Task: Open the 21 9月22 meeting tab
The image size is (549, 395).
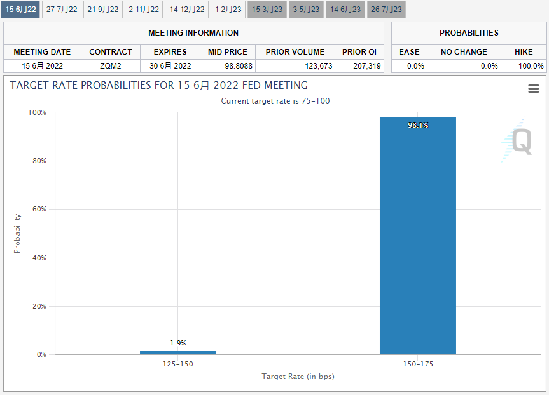Action: (x=102, y=10)
